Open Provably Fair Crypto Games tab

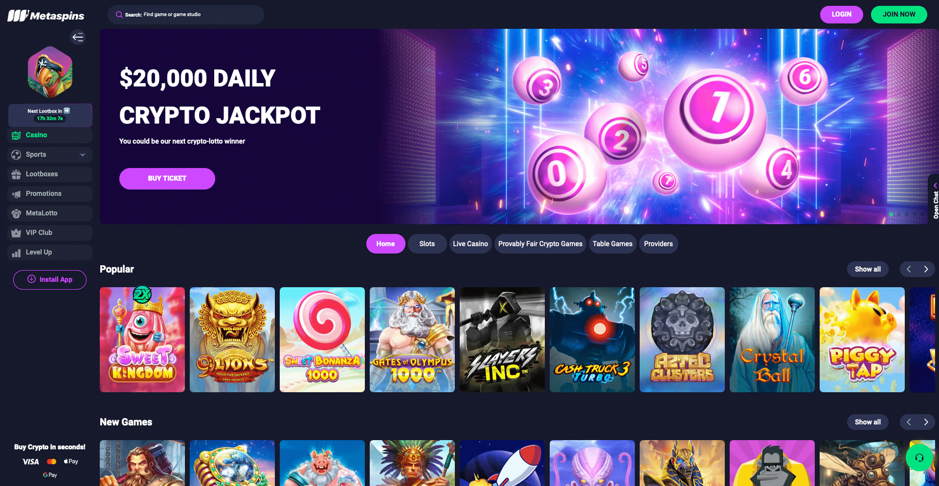(x=540, y=244)
